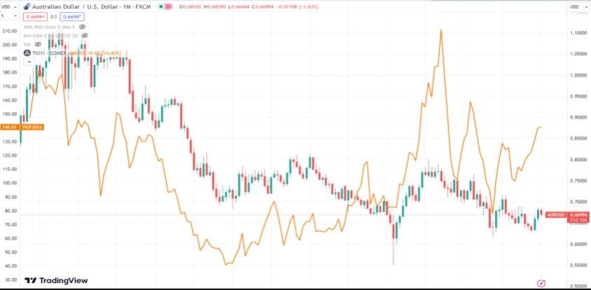This screenshot has width=591, height=290.
Task: Click the orange iron ore line at its highest peak
Action: tap(441, 30)
